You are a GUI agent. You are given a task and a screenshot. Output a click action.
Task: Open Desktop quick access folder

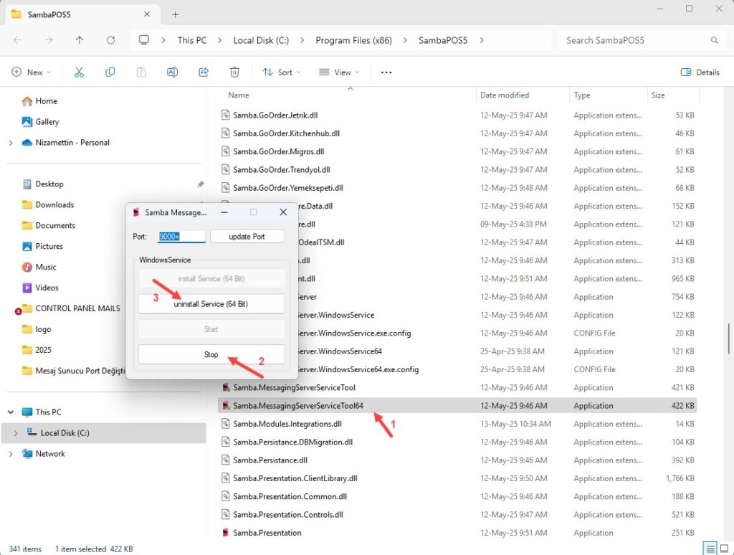(43, 184)
